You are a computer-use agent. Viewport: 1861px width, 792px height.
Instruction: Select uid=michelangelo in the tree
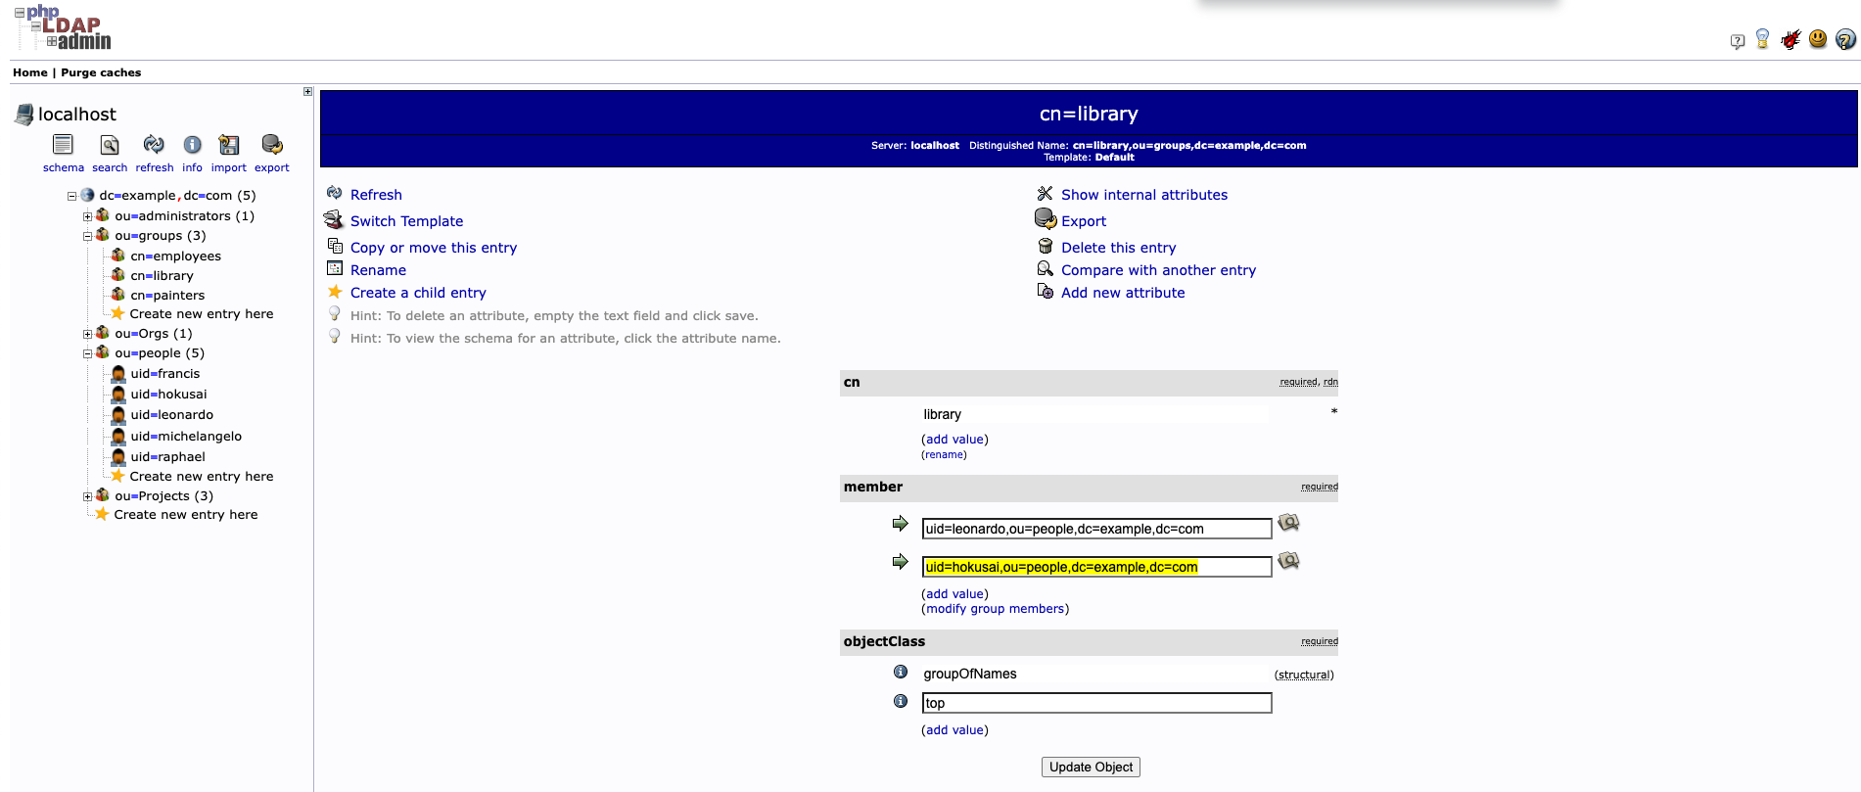(186, 437)
